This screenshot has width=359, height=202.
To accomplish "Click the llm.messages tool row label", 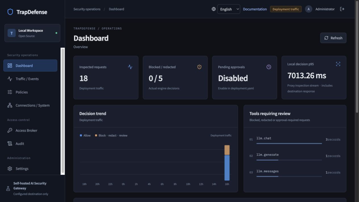I will pyautogui.click(x=267, y=171).
